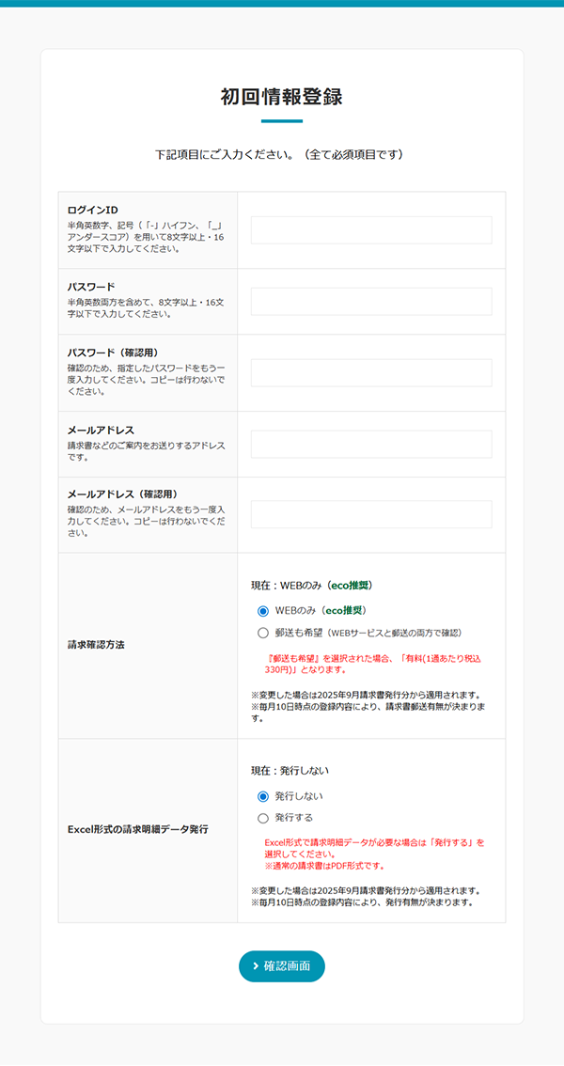Click the red Excel形式 notice text
564x1066 pixels.
point(374,854)
